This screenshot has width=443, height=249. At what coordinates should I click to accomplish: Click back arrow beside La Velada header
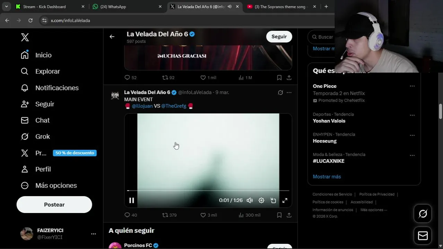tap(112, 37)
